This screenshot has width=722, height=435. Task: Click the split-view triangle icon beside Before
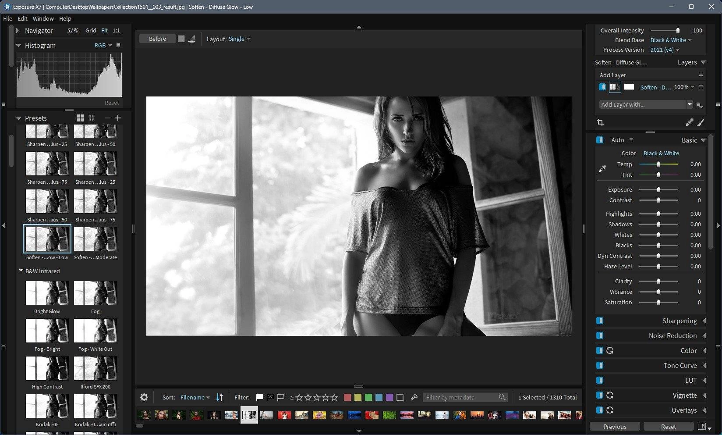tap(192, 39)
